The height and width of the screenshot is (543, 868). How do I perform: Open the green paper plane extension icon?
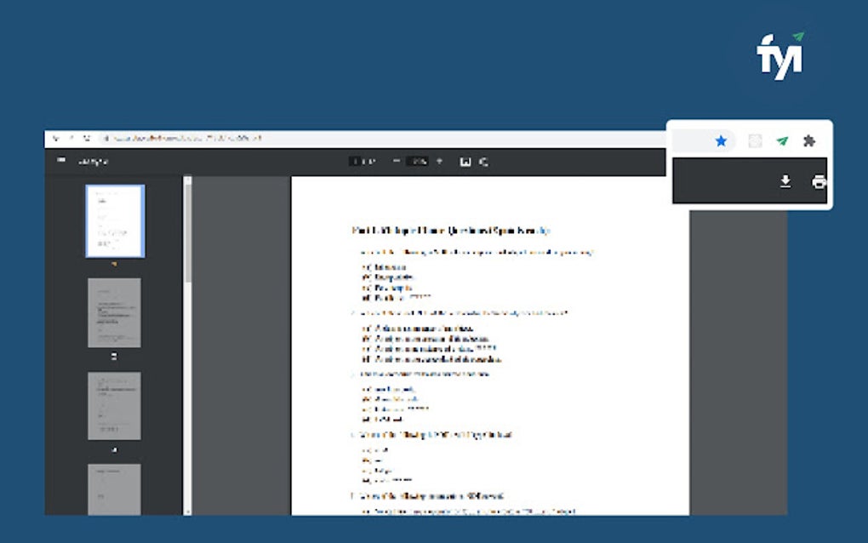[x=784, y=140]
